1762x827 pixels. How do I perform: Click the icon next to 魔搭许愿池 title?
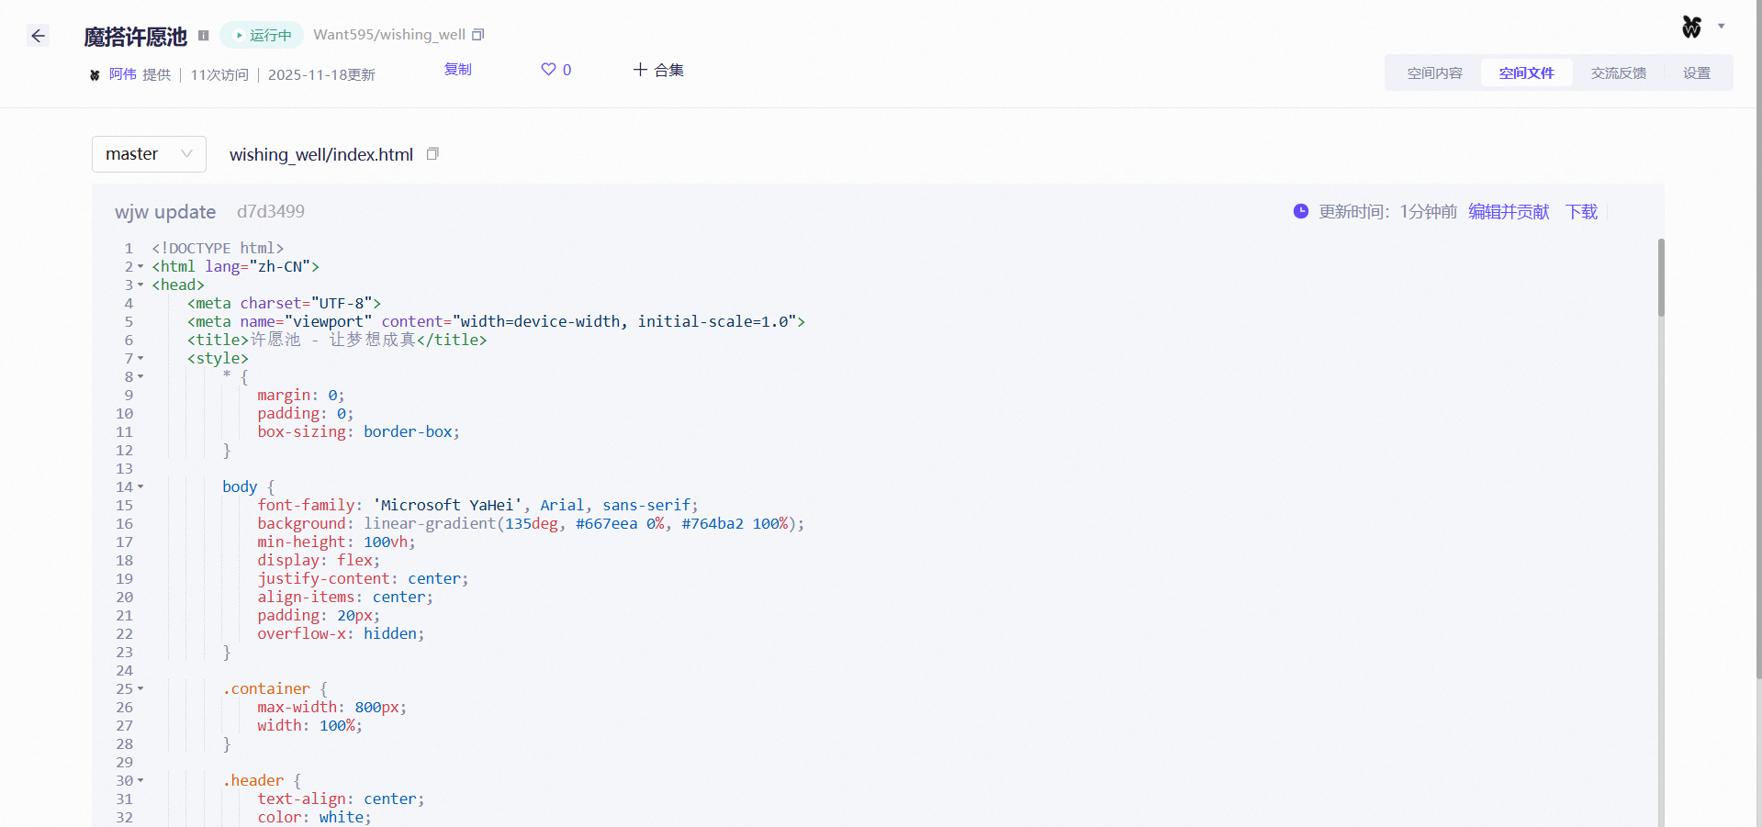tap(204, 36)
